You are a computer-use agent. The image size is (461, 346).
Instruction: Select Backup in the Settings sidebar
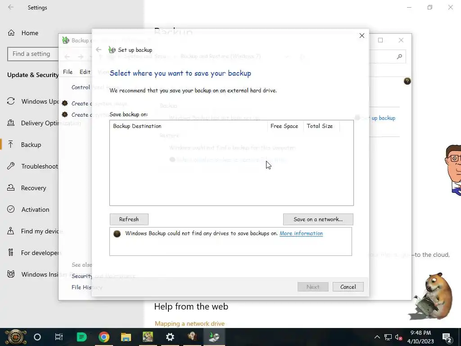(x=31, y=145)
